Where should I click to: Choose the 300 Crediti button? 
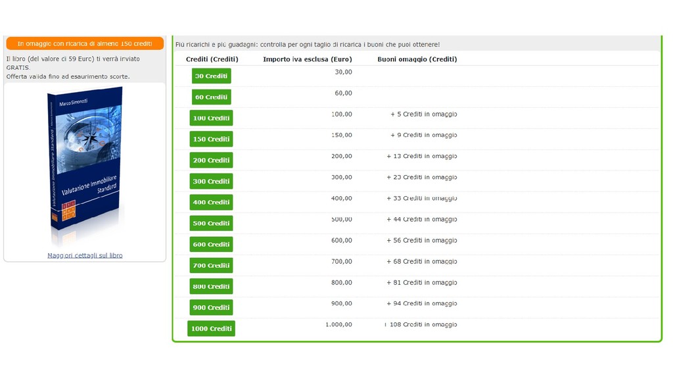tap(211, 181)
